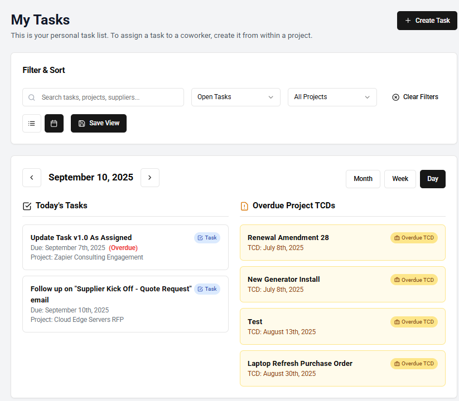Open the Open Tasks status dropdown

(236, 97)
